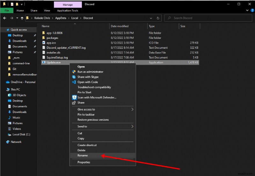Open the Application Tools tab

click(68, 11)
